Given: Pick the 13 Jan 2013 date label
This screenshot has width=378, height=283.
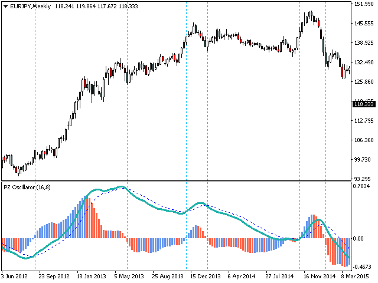Looking at the screenshot, I should pyautogui.click(x=92, y=275).
